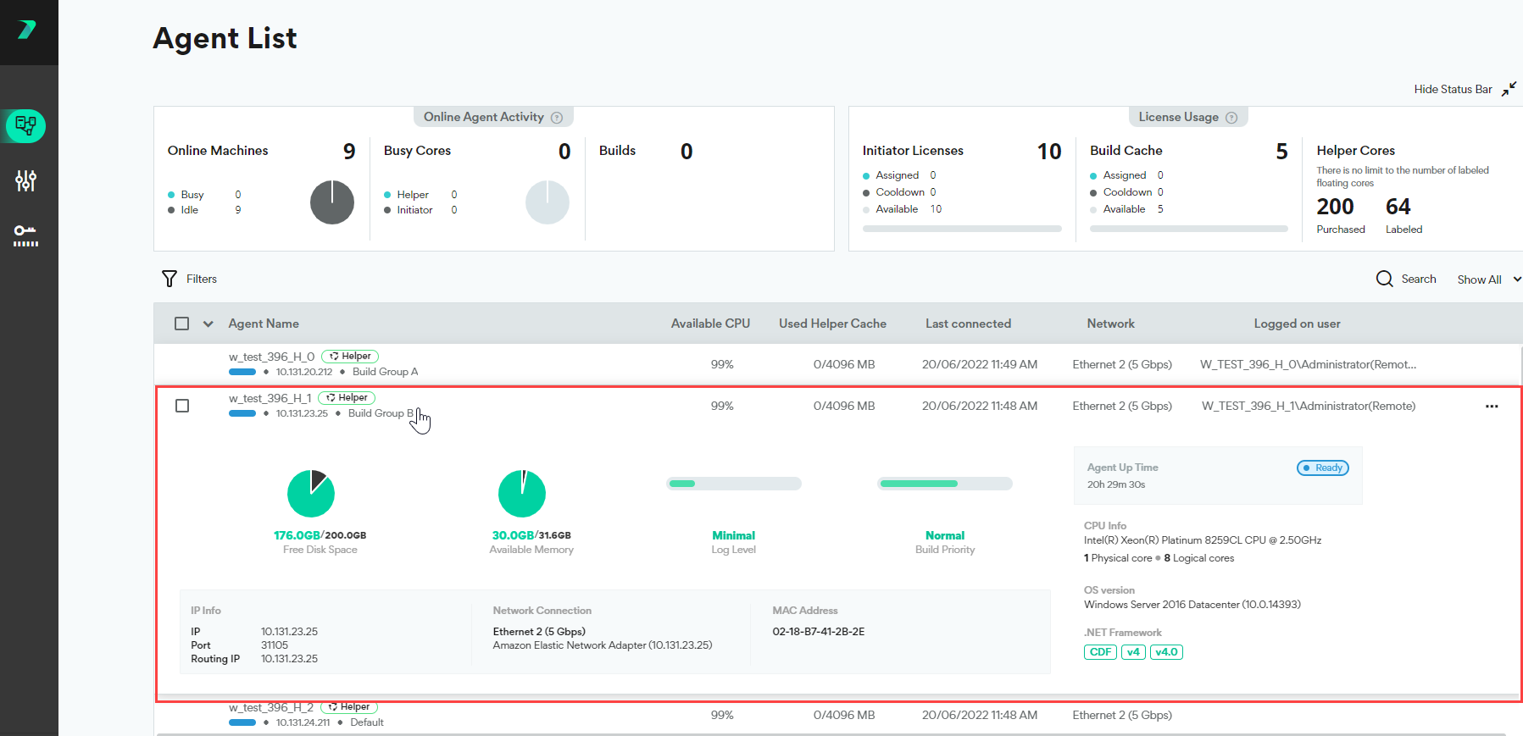Image resolution: width=1523 pixels, height=736 pixels.
Task: Click the Hide Status Bar link
Action: 1453,89
